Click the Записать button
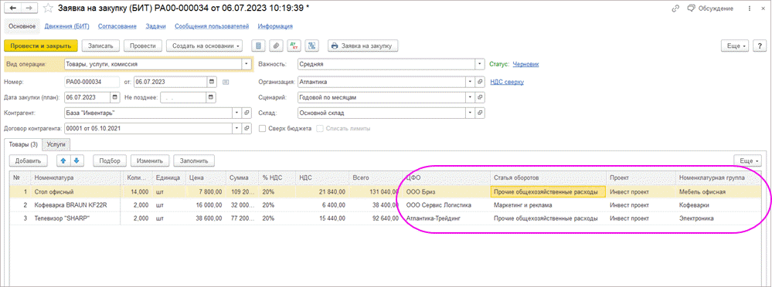 (x=100, y=46)
